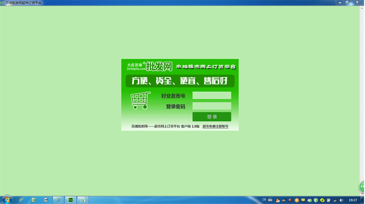Open the calculator icon in taskbar

(x=46, y=200)
